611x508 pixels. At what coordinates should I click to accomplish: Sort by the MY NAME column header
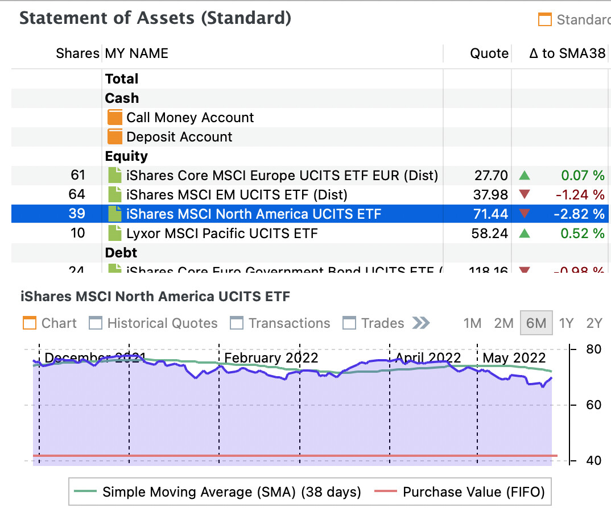click(137, 53)
